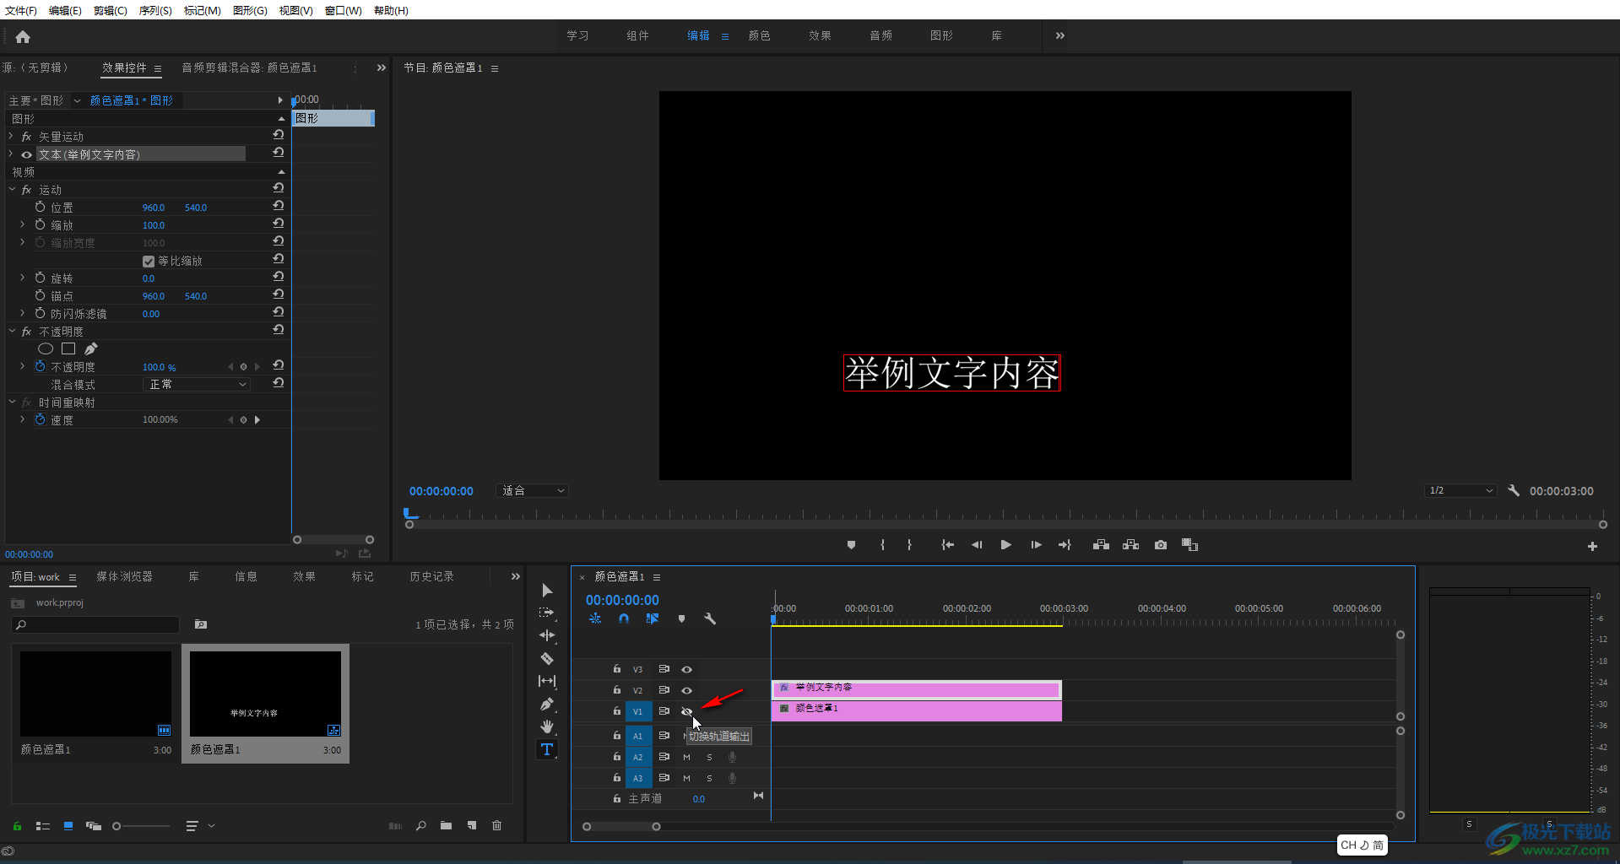Show more workspaces chevron

[x=1060, y=35]
